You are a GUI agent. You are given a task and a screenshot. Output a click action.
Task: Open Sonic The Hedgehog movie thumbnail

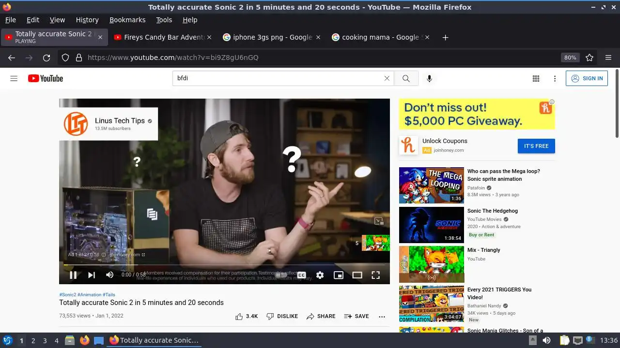[431, 225]
